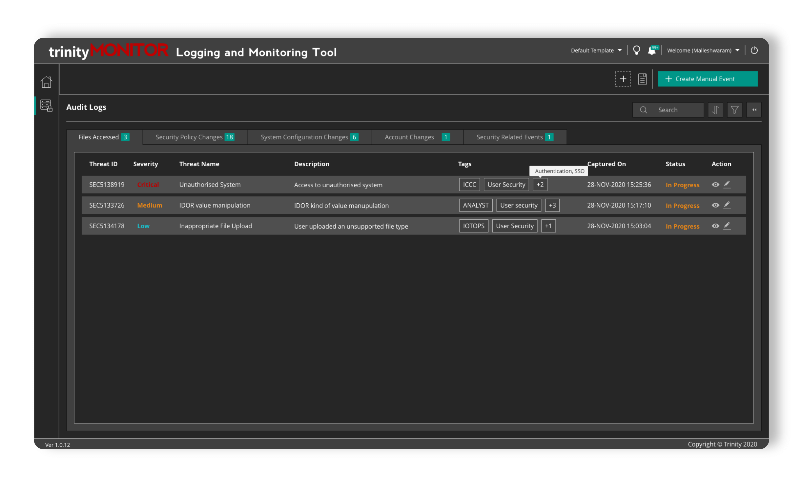Toggle visibility eye icon for SEC5134178
803x487 pixels.
(716, 225)
